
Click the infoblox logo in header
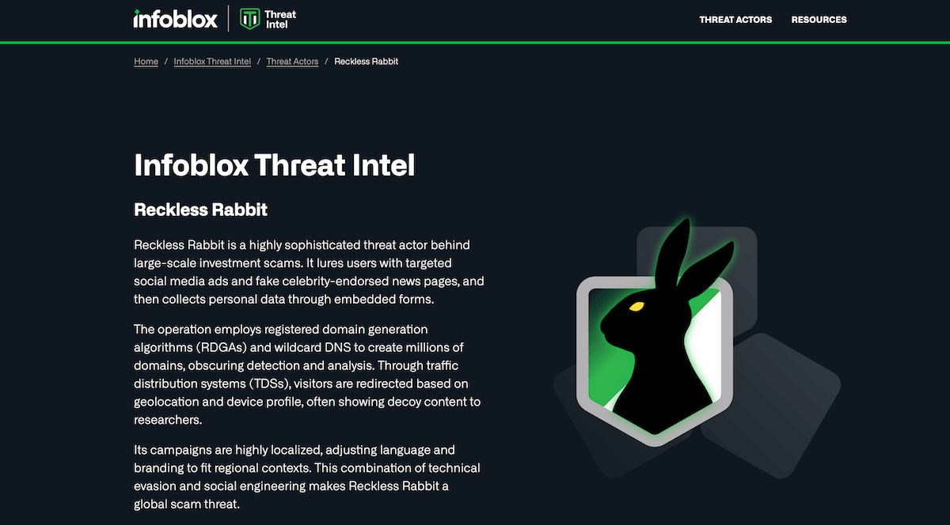click(x=175, y=19)
